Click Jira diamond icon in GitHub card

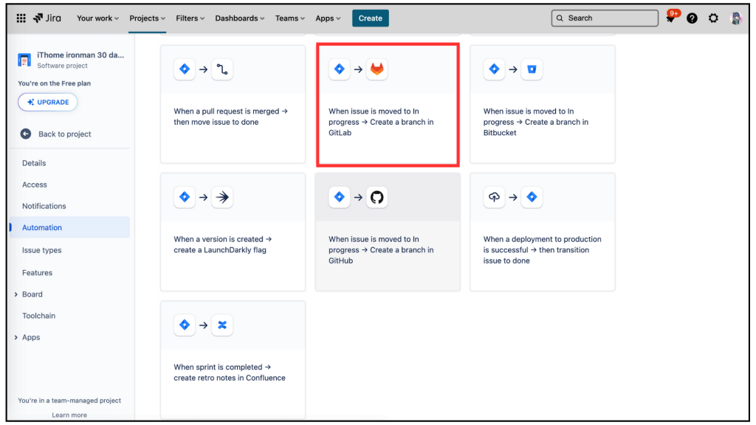click(x=340, y=196)
